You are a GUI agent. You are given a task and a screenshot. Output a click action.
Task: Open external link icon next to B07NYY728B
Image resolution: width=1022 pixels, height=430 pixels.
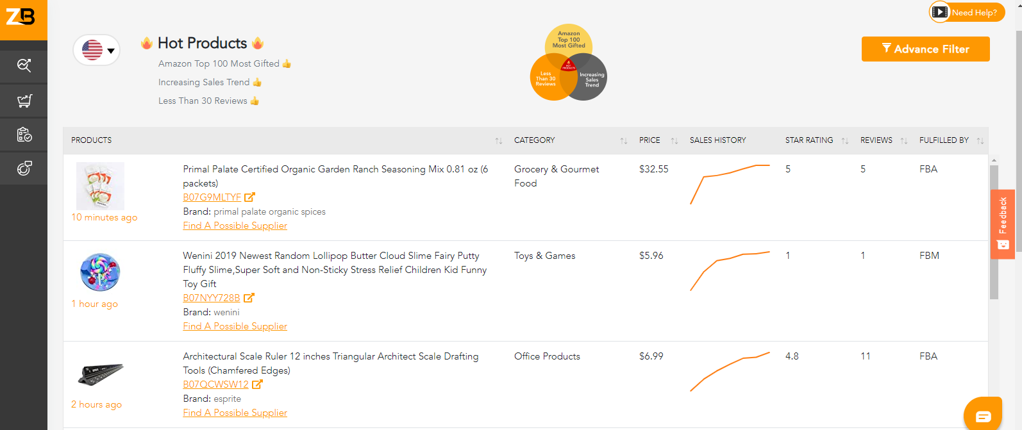(249, 298)
